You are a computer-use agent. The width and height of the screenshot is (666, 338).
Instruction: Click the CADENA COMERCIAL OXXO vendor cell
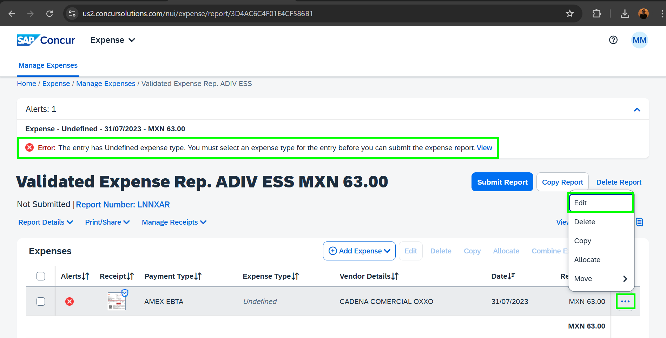point(386,301)
